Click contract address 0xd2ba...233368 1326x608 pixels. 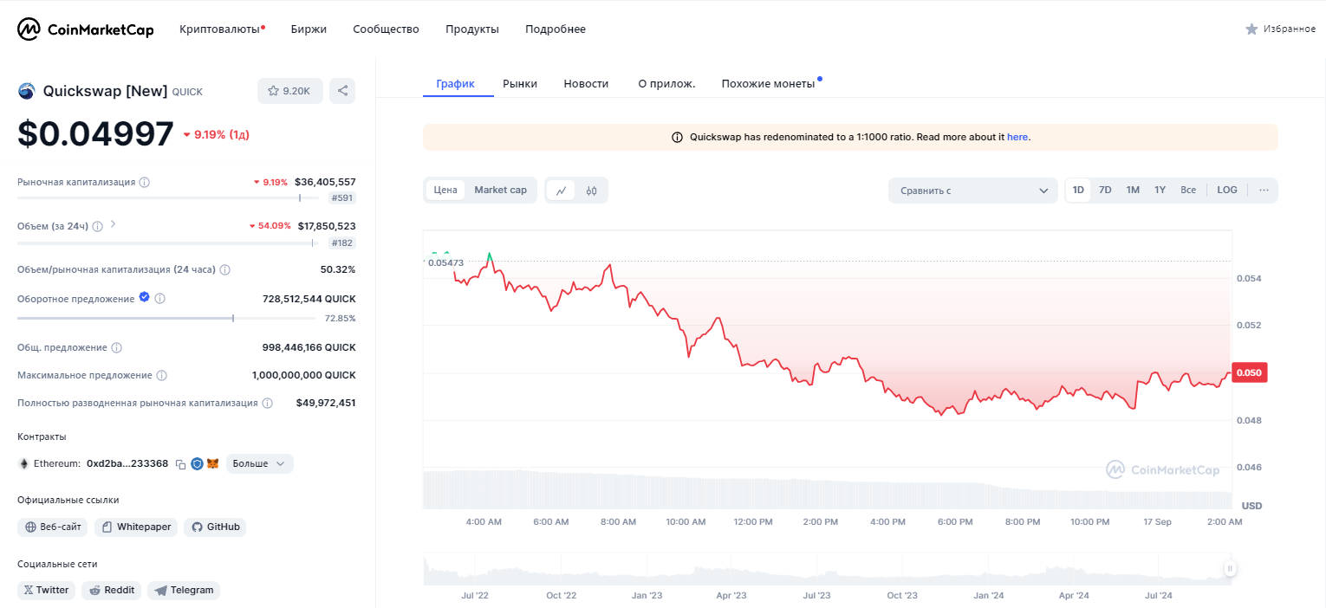(127, 464)
